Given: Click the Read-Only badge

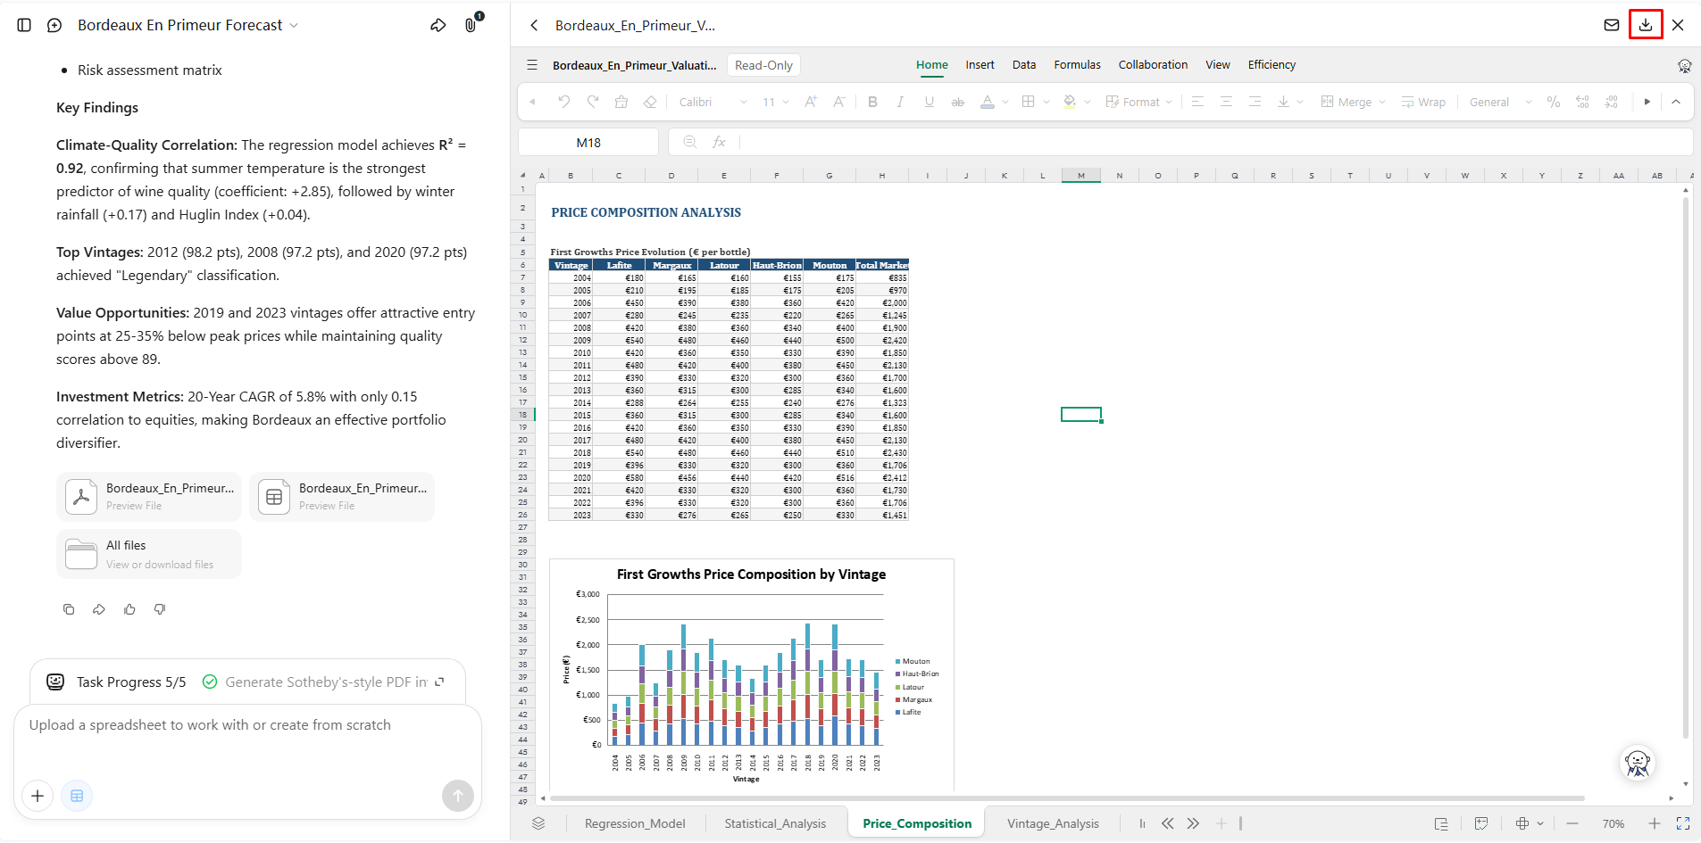Looking at the screenshot, I should (x=763, y=65).
